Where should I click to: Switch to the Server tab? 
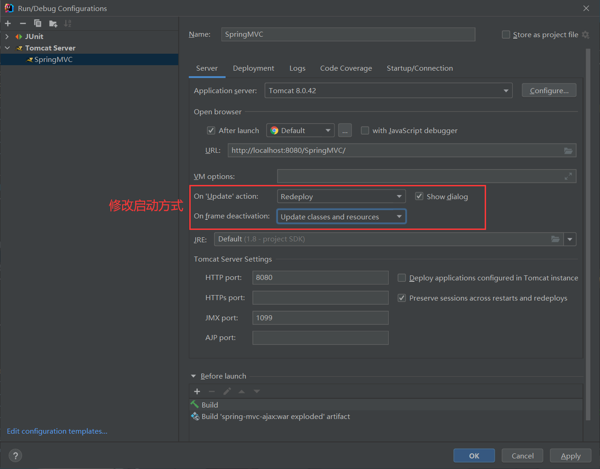coord(207,68)
